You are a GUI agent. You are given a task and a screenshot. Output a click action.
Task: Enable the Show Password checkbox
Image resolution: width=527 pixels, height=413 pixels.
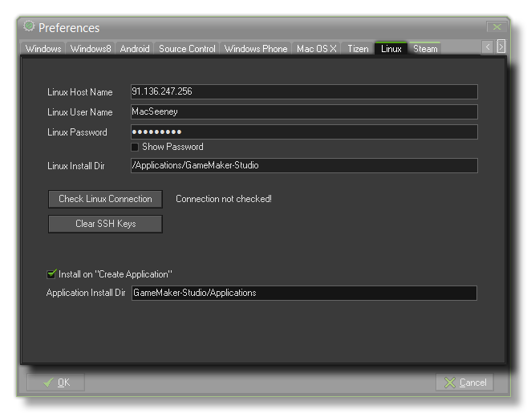tap(135, 148)
